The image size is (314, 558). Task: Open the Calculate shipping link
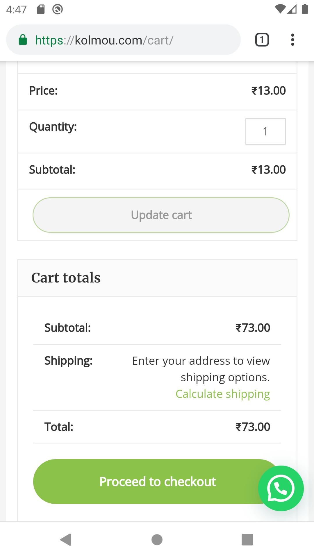click(x=223, y=394)
